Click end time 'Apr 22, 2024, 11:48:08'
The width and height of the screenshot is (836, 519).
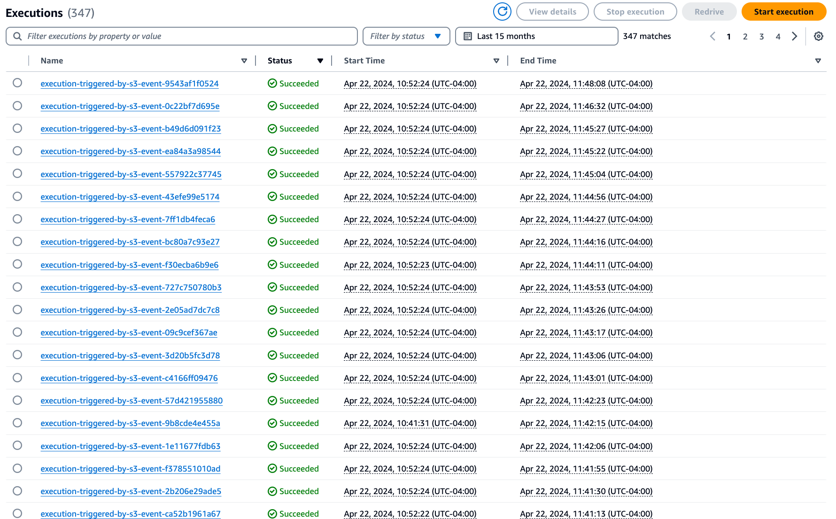[x=586, y=84]
